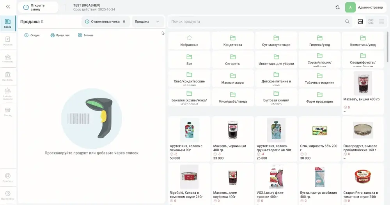Switch to image tile view mode
The image size is (390, 205).
coord(360,22)
